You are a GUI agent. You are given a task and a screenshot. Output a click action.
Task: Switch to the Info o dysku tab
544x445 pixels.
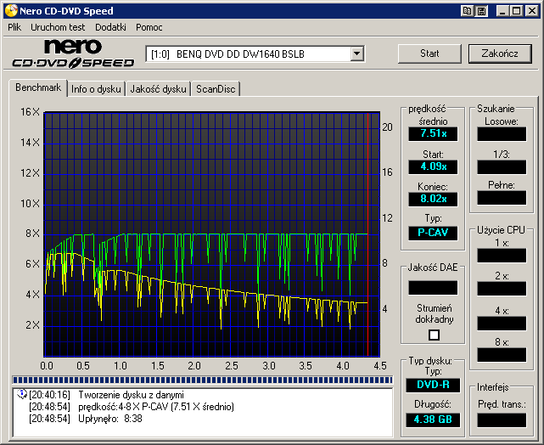[96, 89]
